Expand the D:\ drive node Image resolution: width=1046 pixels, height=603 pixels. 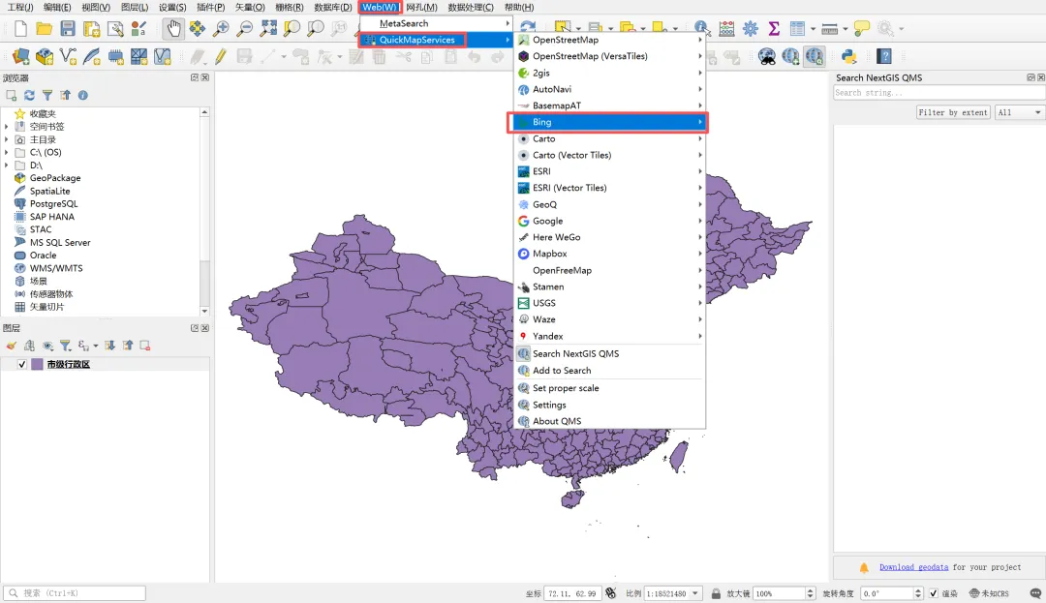point(7,166)
